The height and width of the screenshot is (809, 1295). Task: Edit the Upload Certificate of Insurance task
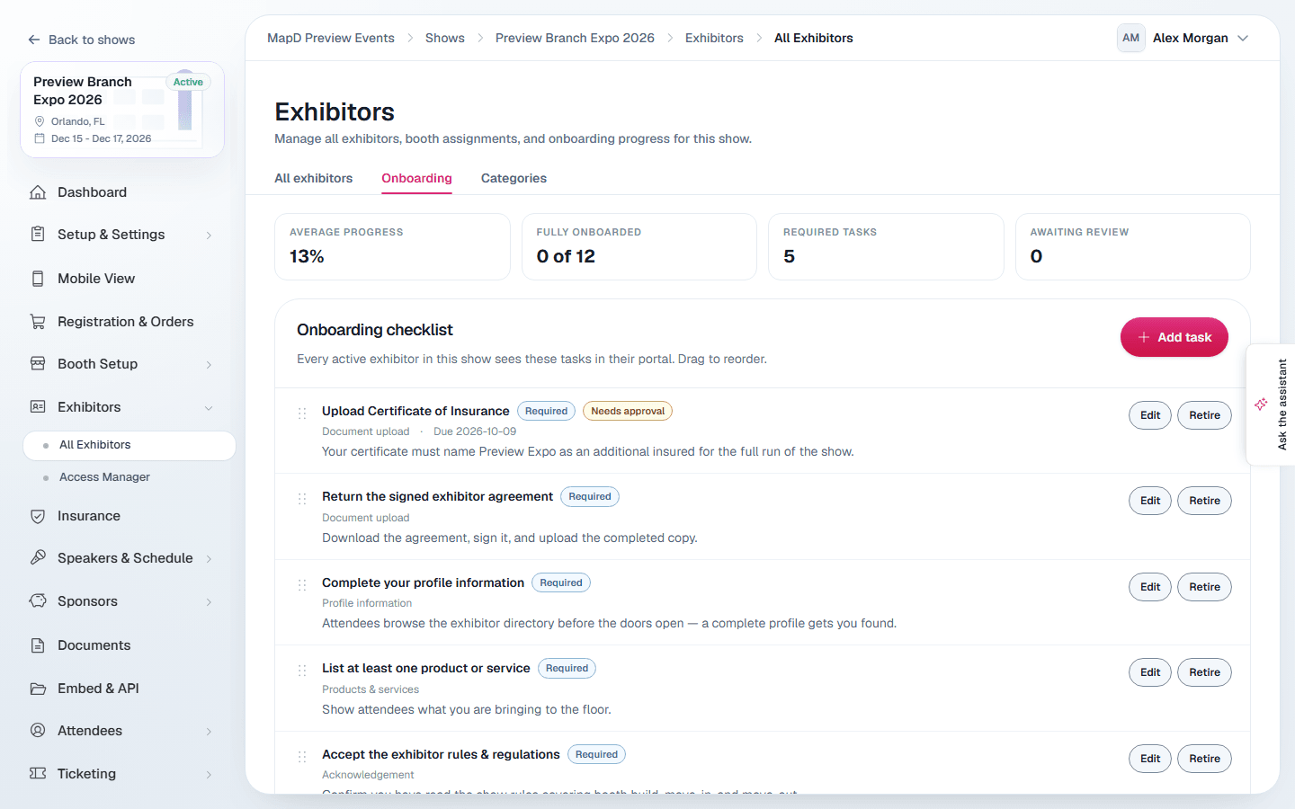click(x=1150, y=415)
